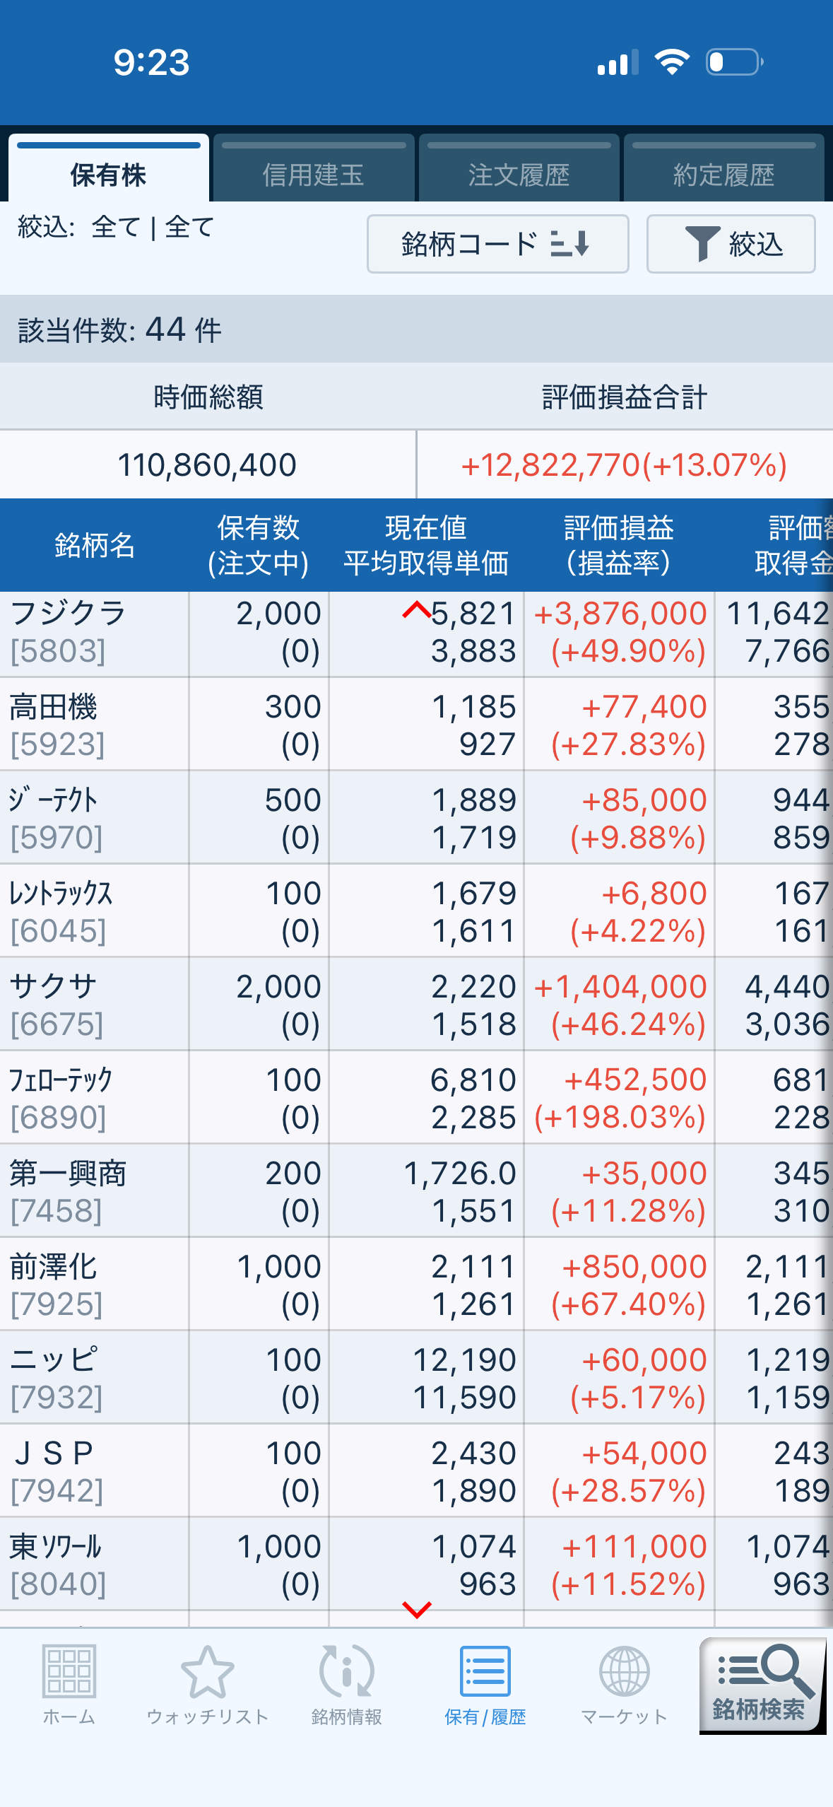Tap the Holdings/History list icon
This screenshot has height=1807, width=833.
point(485,1683)
